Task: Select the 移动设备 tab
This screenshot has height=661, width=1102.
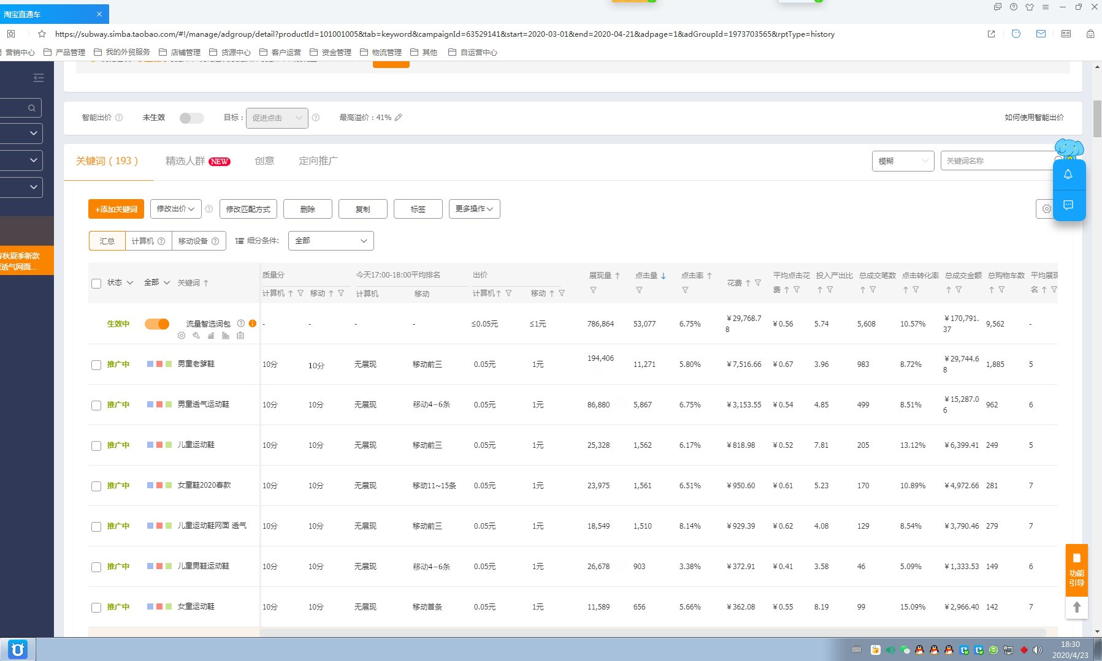Action: [198, 241]
